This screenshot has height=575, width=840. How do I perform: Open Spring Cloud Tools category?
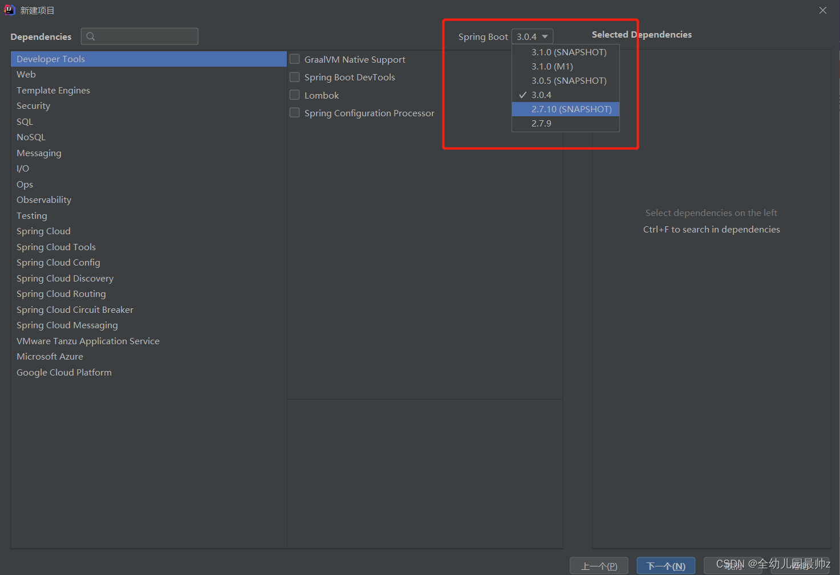click(x=149, y=247)
